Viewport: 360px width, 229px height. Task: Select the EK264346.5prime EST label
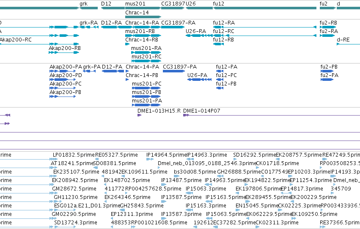coord(127,198)
